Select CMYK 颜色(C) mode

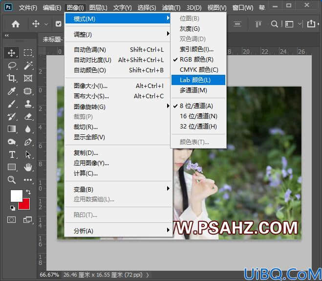198,70
